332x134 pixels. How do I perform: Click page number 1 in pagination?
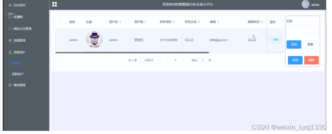(175, 60)
